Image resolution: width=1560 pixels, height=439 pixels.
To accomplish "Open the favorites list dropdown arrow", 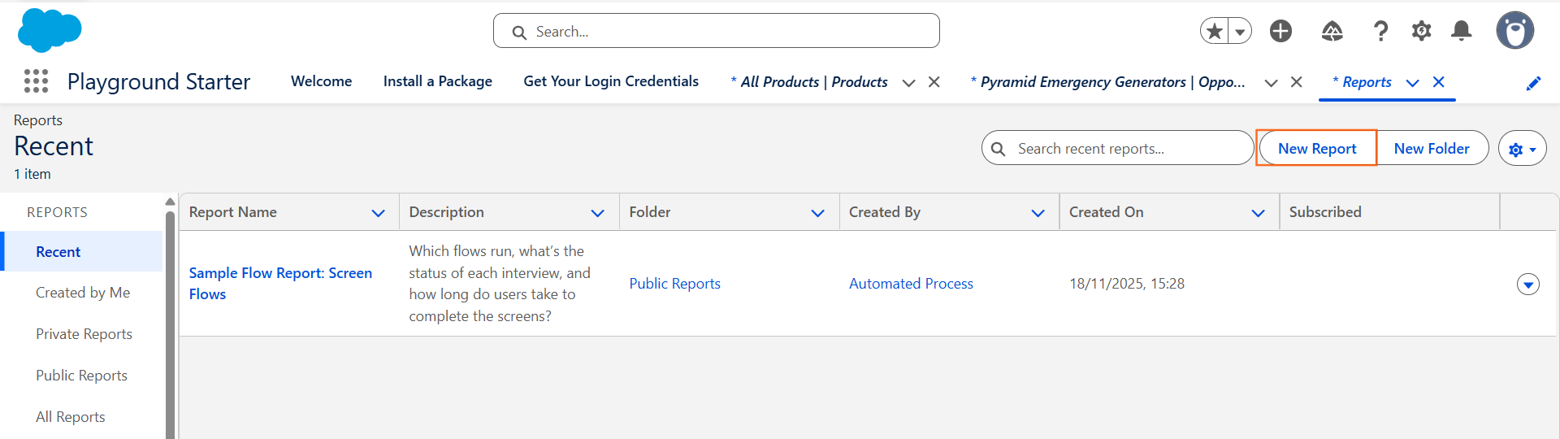I will [1240, 31].
